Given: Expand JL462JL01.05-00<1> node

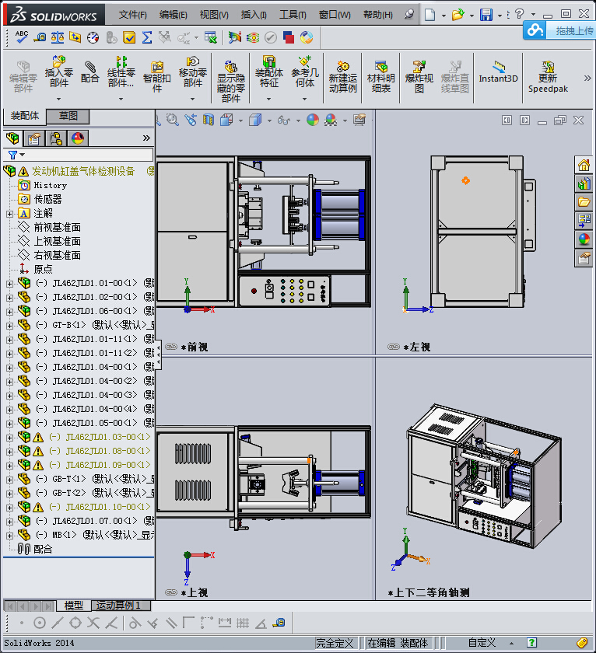Looking at the screenshot, I should coord(9,424).
